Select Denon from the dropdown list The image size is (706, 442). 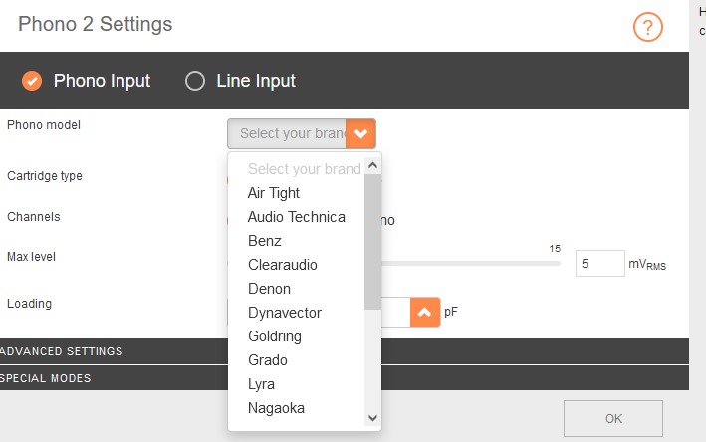(x=269, y=289)
